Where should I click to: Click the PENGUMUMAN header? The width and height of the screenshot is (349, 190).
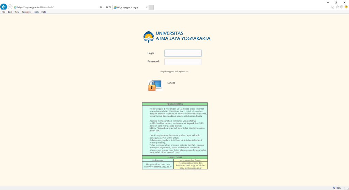point(175,104)
